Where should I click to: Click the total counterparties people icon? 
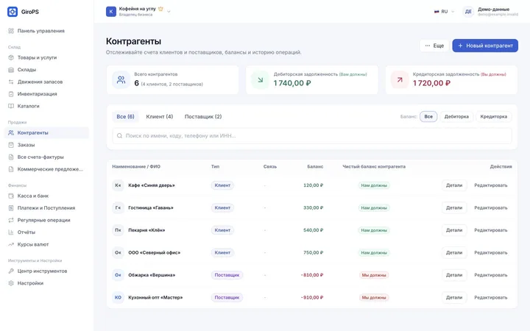click(121, 80)
